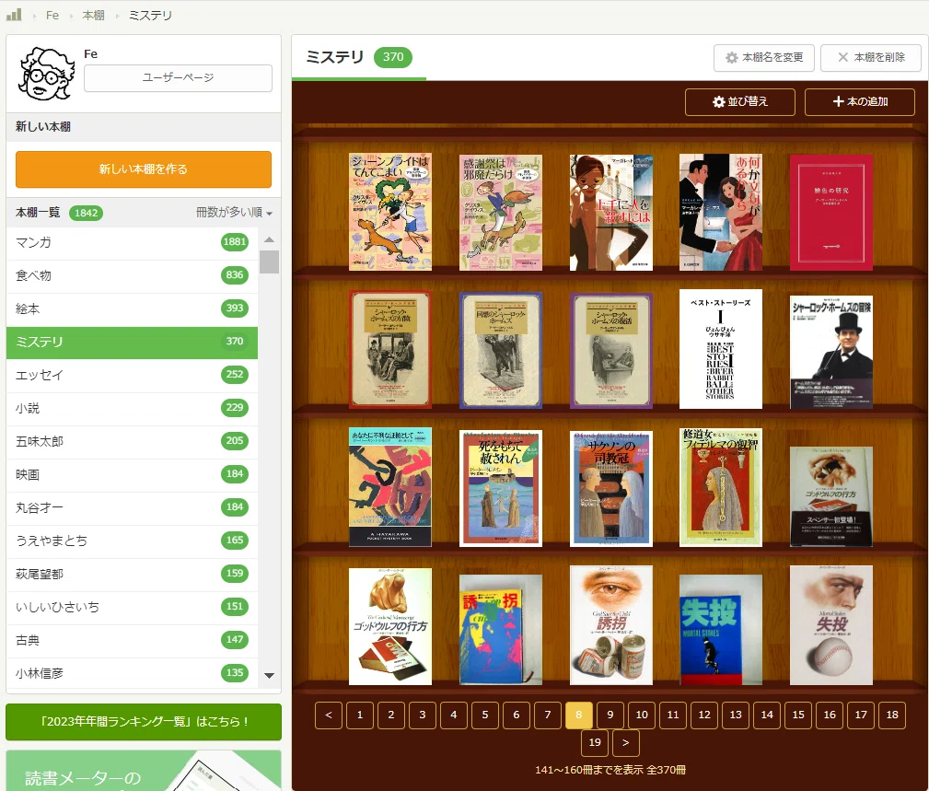Open the red 緋色の研究 book cover

[830, 213]
